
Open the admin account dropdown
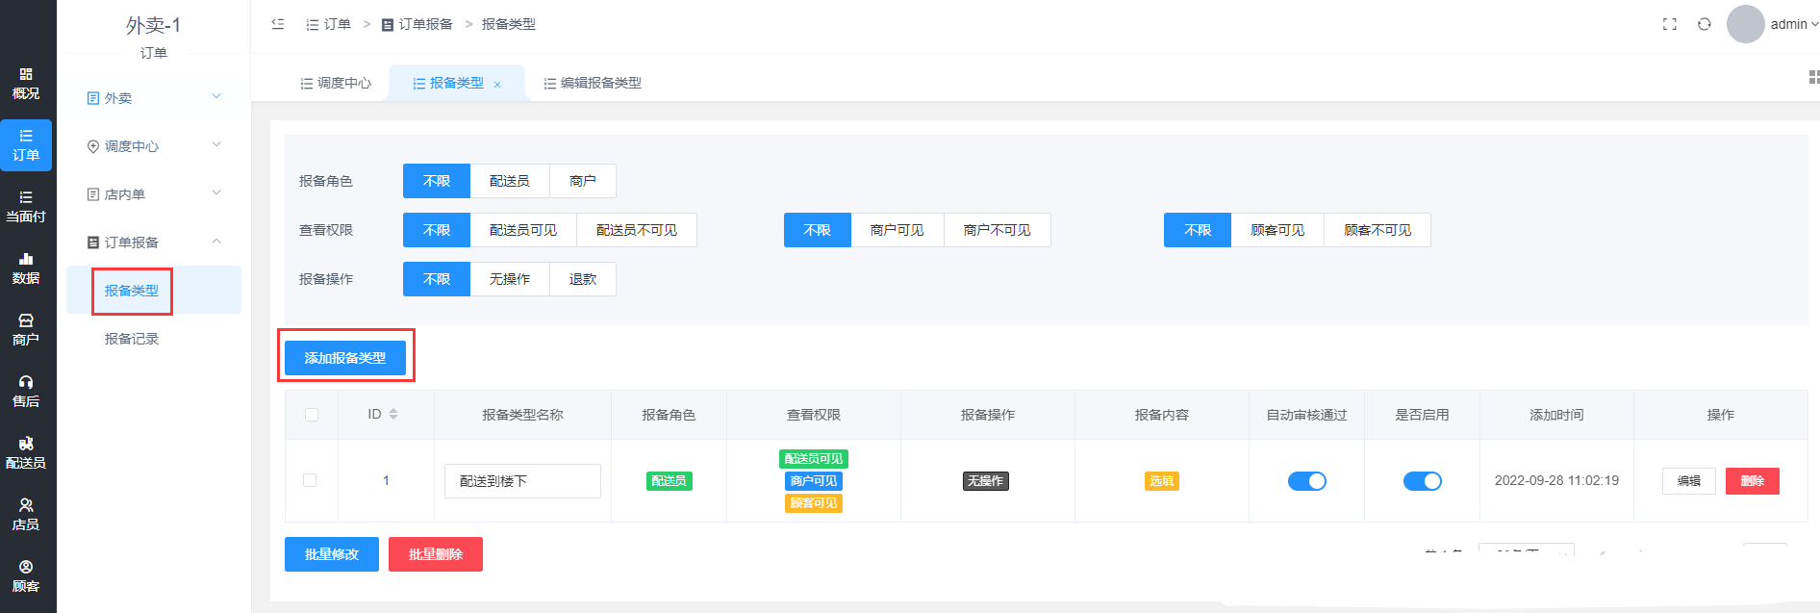(x=1794, y=24)
